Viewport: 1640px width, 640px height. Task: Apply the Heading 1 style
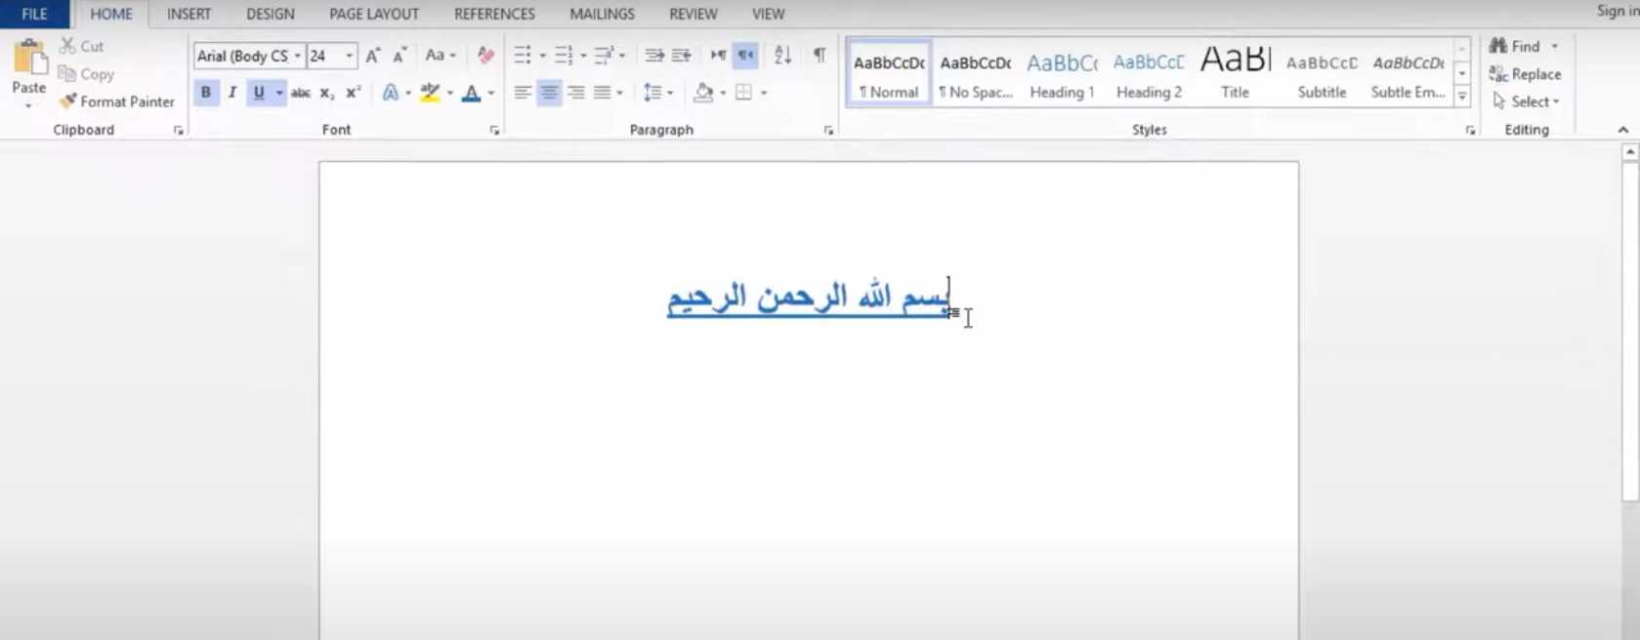coord(1062,73)
